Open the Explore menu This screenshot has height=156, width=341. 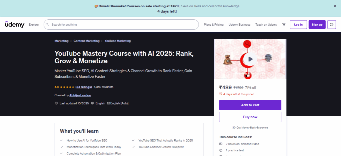pos(34,25)
